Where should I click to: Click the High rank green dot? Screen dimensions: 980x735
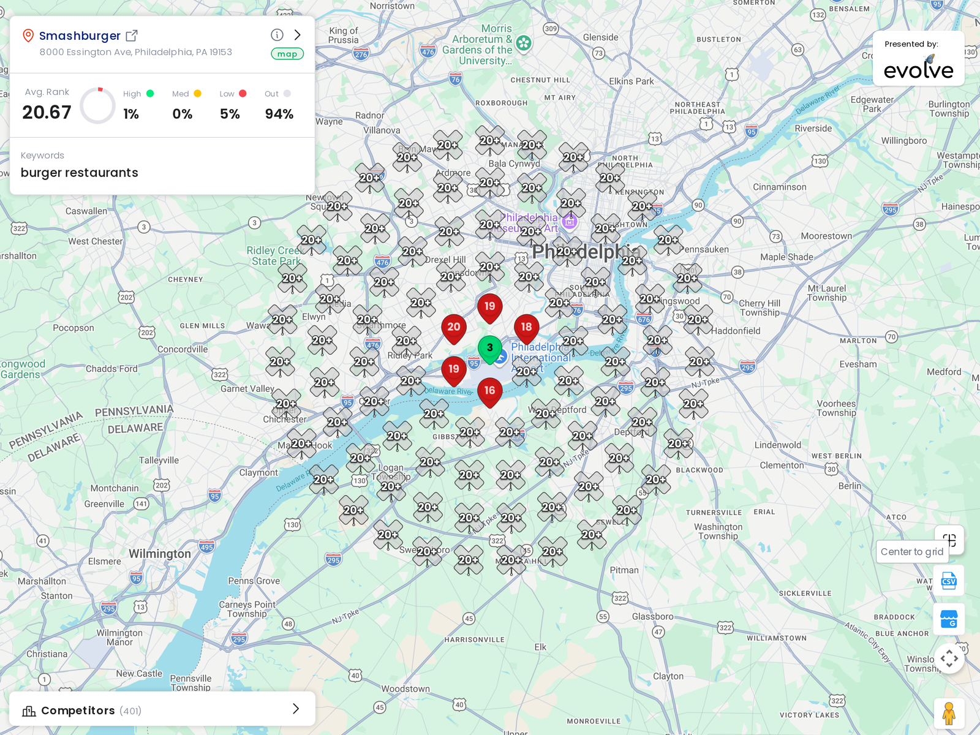(150, 94)
